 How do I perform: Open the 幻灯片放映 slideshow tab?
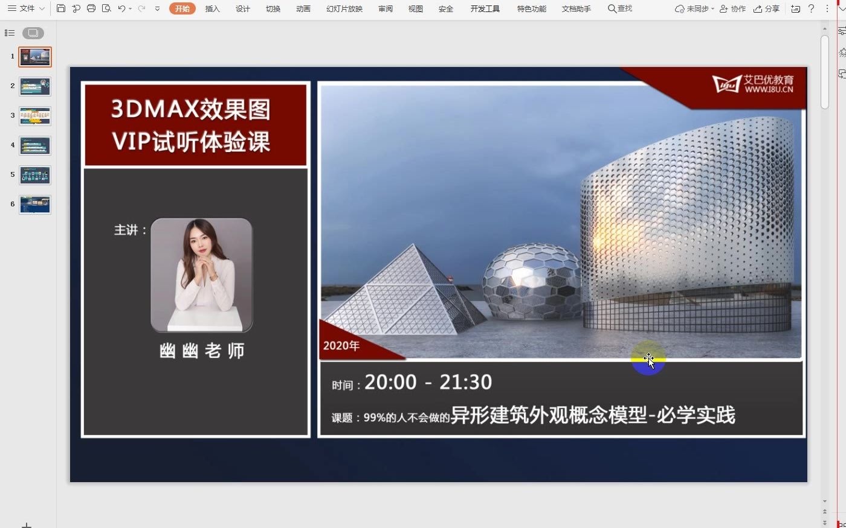pos(343,8)
